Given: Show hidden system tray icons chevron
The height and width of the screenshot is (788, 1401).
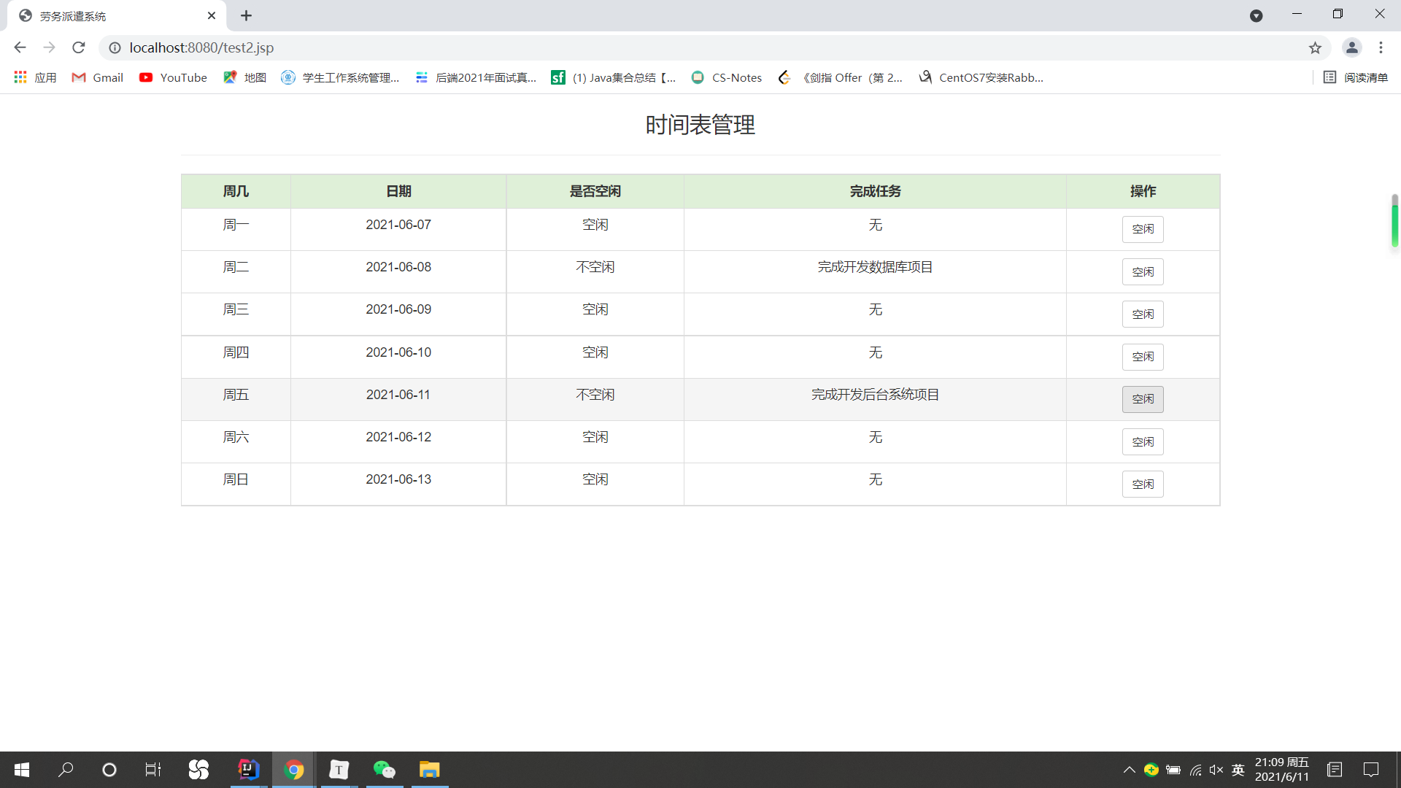Looking at the screenshot, I should 1129,770.
